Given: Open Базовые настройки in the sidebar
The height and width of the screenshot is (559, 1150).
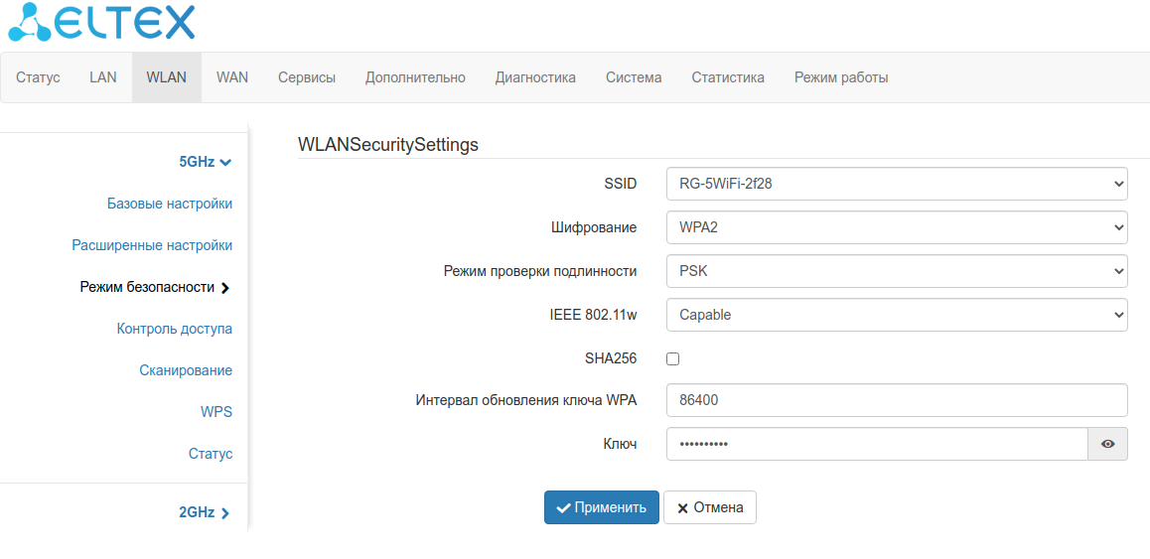Looking at the screenshot, I should click(x=170, y=204).
